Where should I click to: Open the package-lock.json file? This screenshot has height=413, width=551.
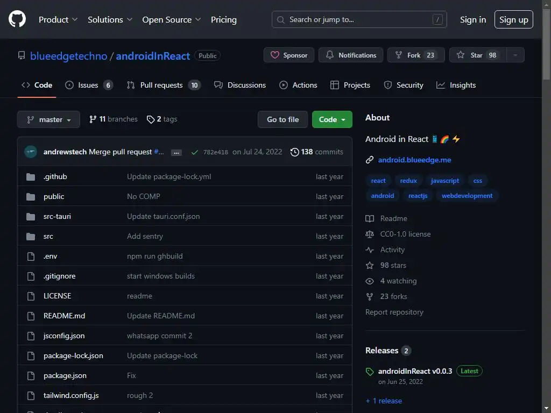[x=73, y=356]
